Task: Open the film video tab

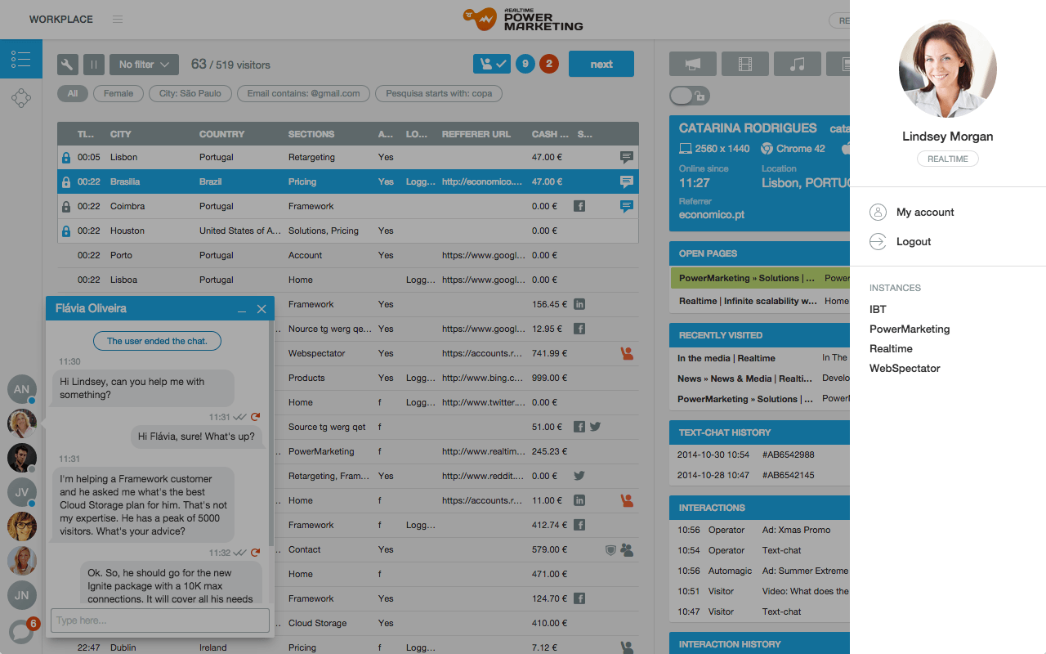Action: tap(745, 64)
